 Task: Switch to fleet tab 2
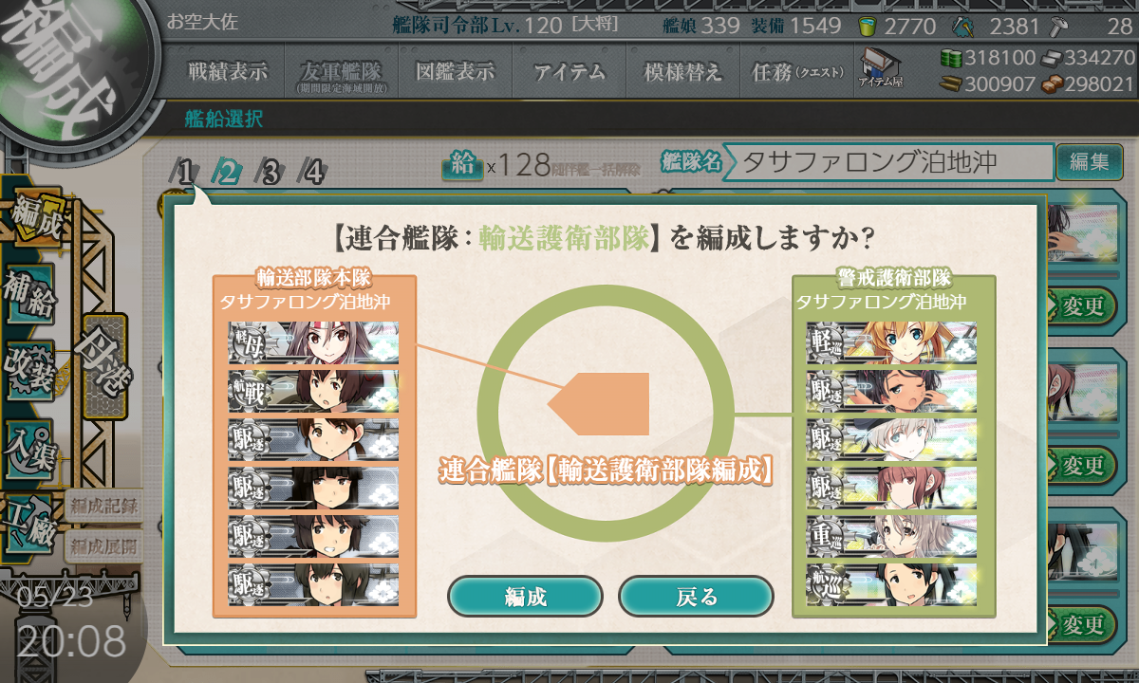pos(228,172)
